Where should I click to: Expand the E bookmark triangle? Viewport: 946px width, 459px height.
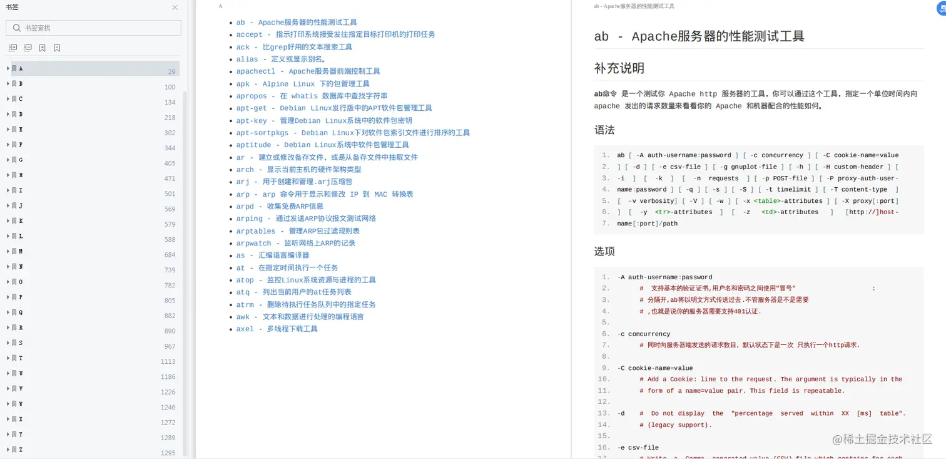(8, 129)
